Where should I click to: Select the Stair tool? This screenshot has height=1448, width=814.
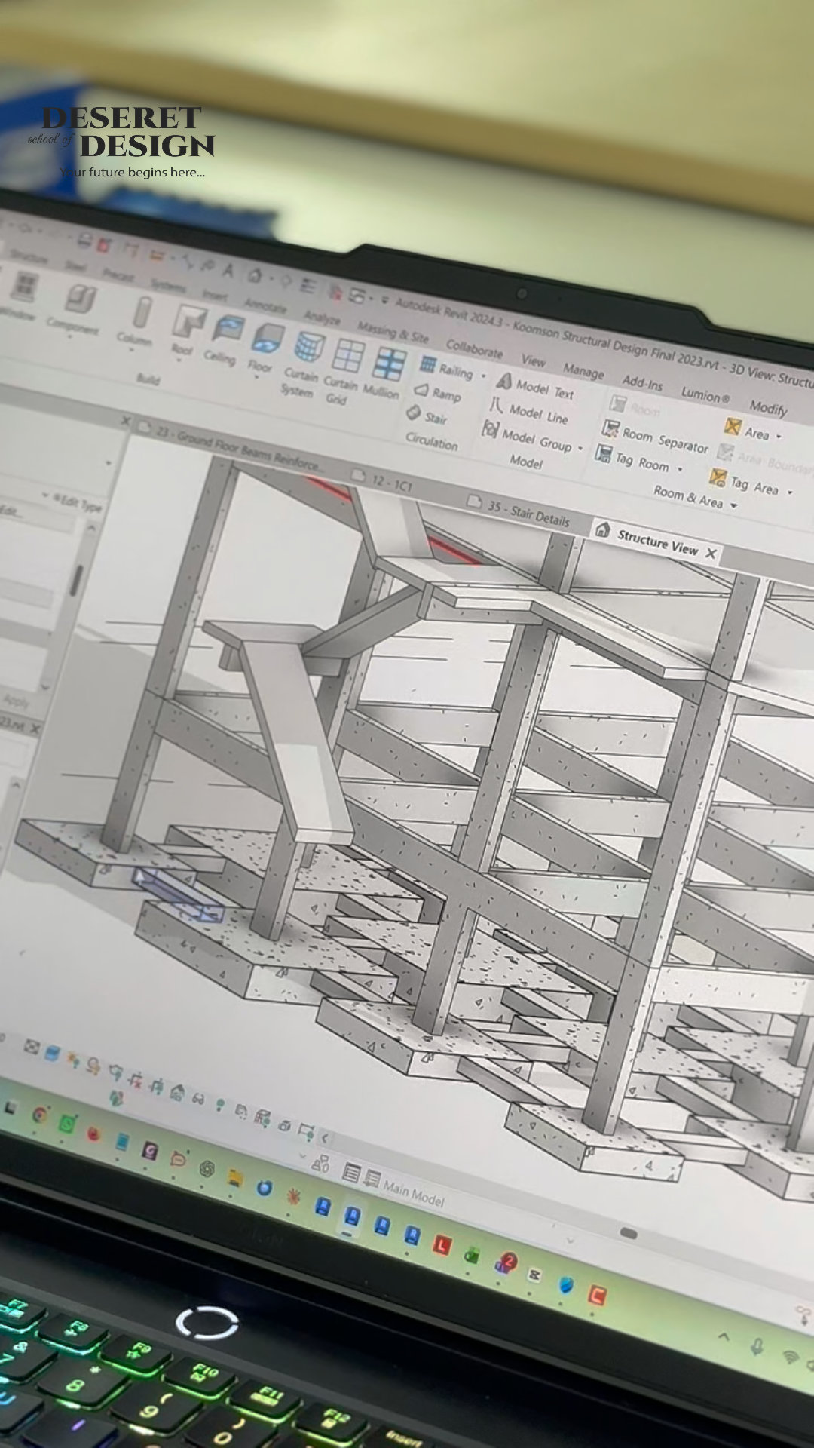click(427, 416)
